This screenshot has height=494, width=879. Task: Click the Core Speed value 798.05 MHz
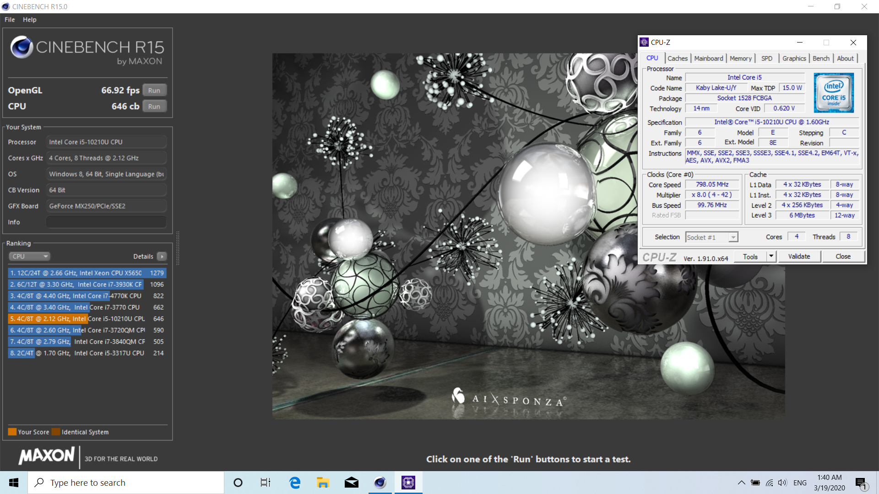tap(712, 184)
